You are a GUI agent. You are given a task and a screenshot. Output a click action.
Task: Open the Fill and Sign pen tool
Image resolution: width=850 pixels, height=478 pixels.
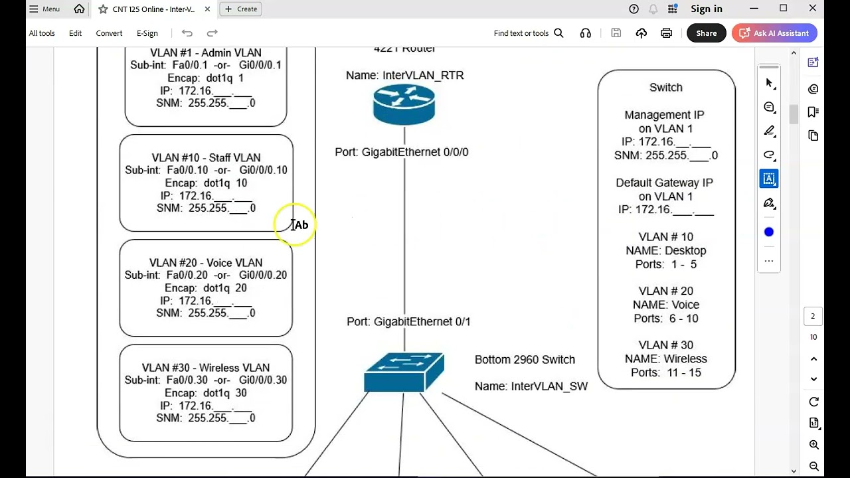tap(769, 203)
